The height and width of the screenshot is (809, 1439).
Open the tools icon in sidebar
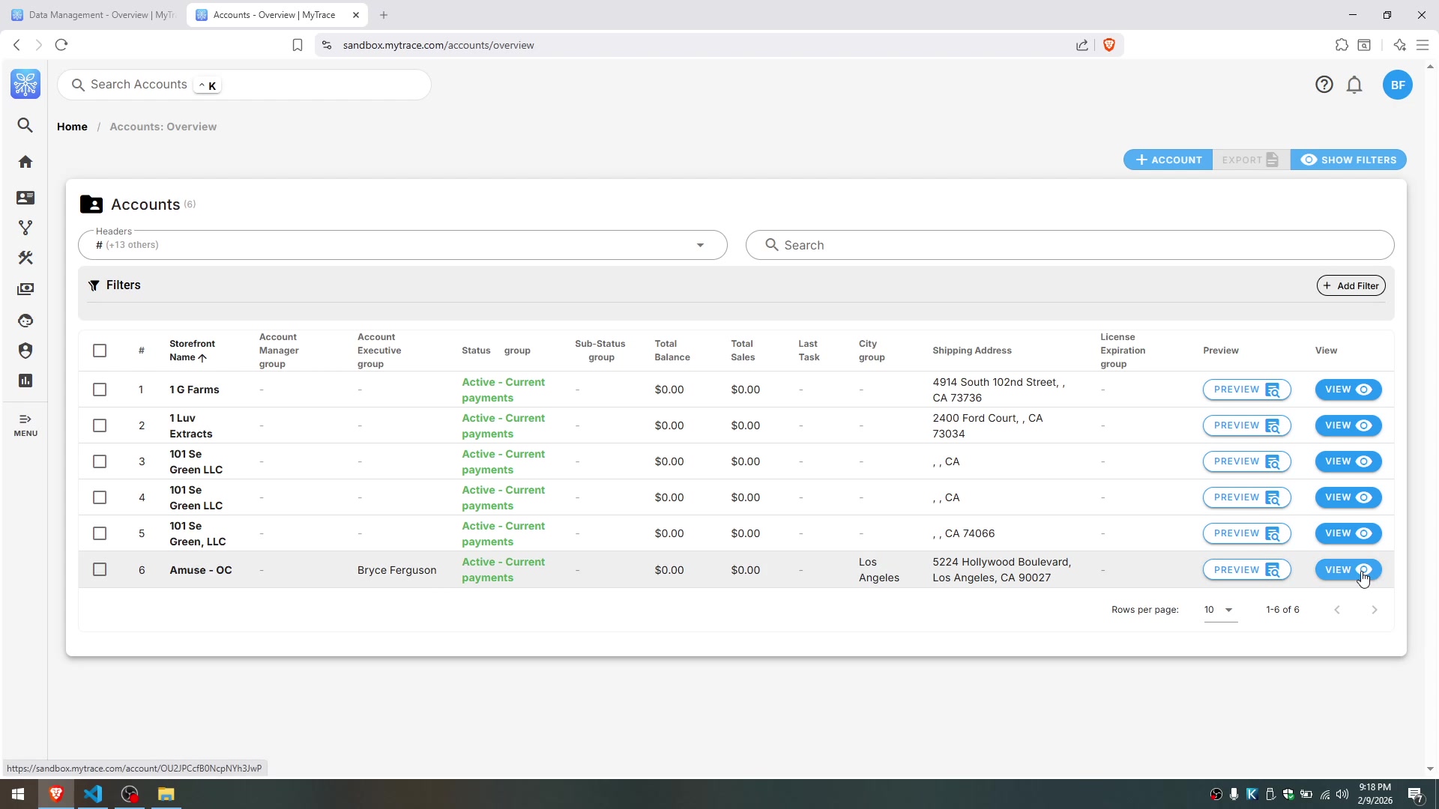click(25, 258)
